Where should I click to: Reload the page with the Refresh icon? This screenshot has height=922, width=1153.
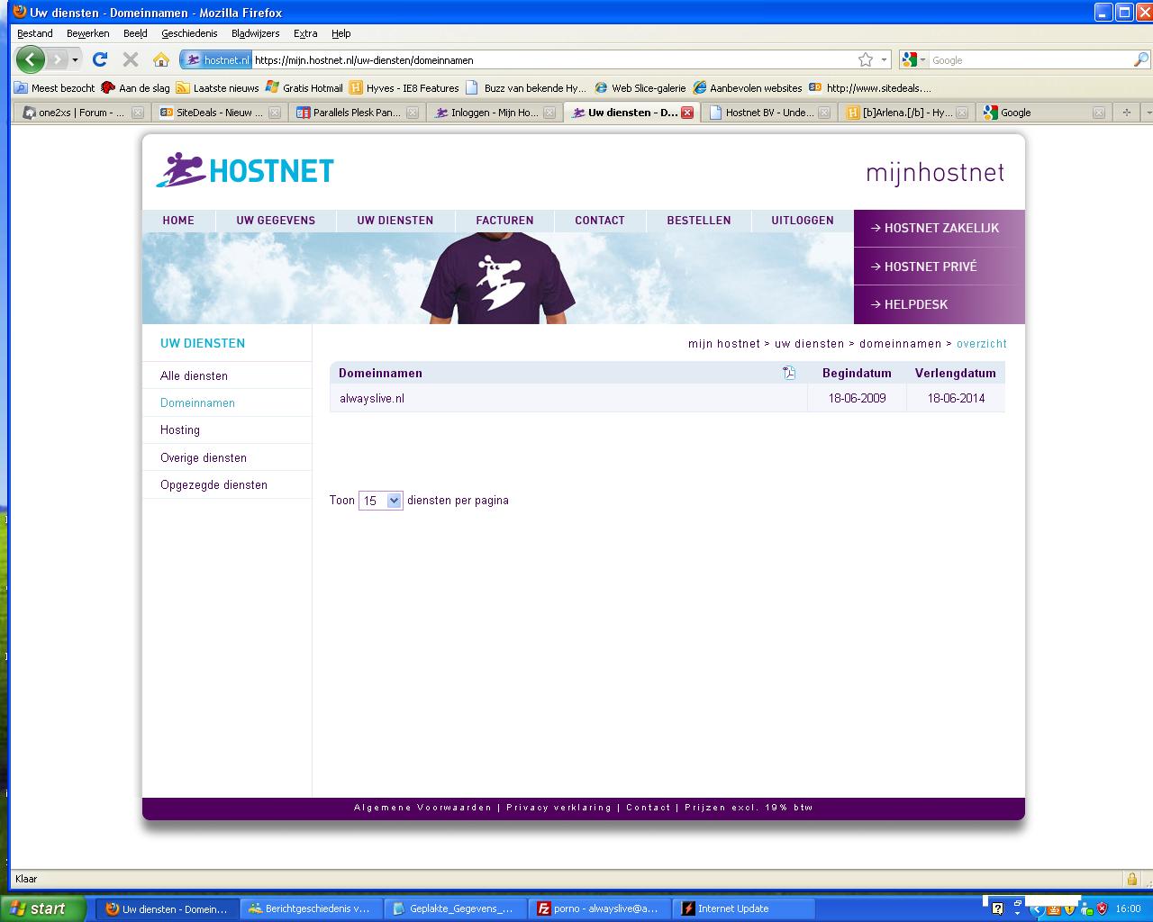coord(100,59)
